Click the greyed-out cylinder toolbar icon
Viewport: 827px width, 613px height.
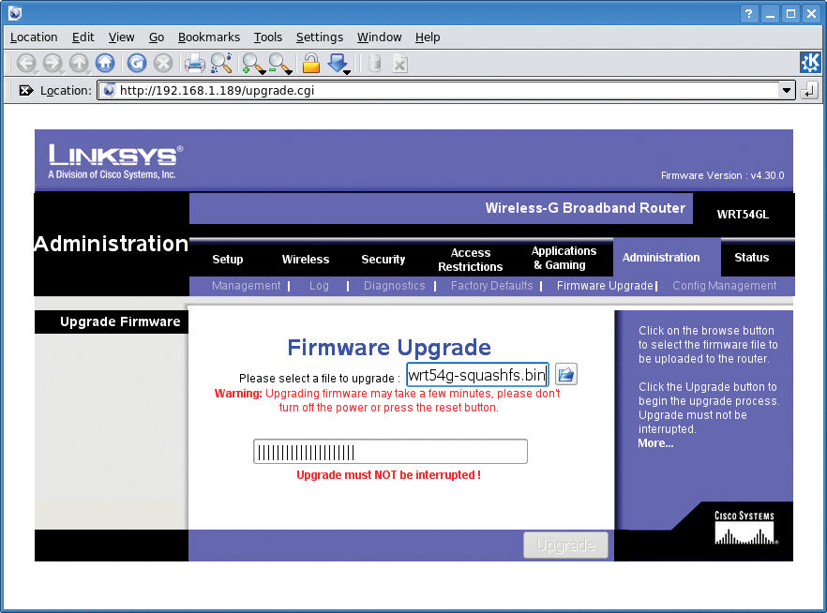(x=374, y=63)
